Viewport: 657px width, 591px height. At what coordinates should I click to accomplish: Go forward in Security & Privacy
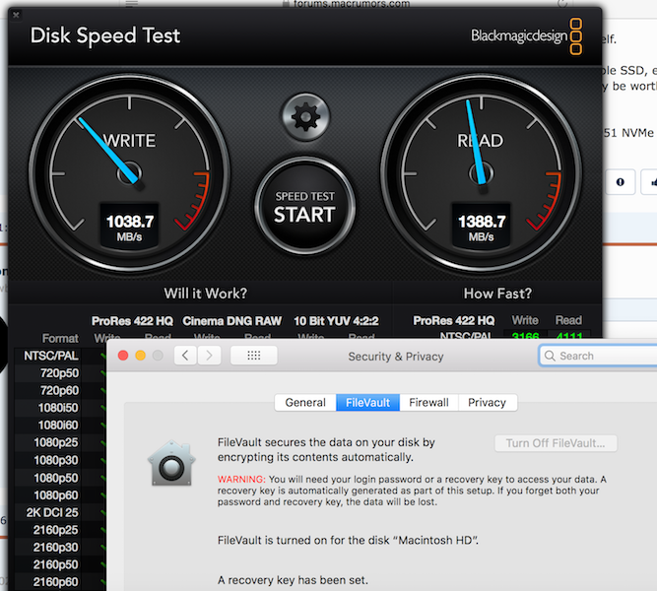click(x=209, y=356)
